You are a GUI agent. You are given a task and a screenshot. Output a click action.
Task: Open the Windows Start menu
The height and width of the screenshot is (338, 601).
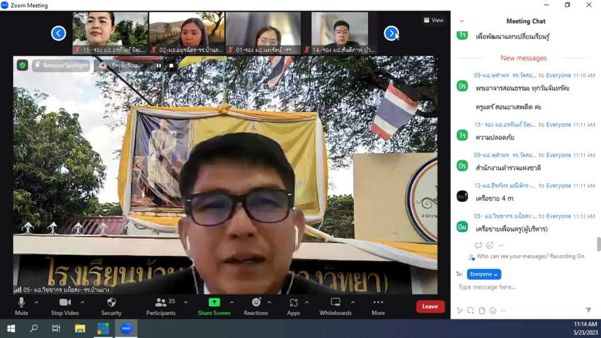pos(11,329)
